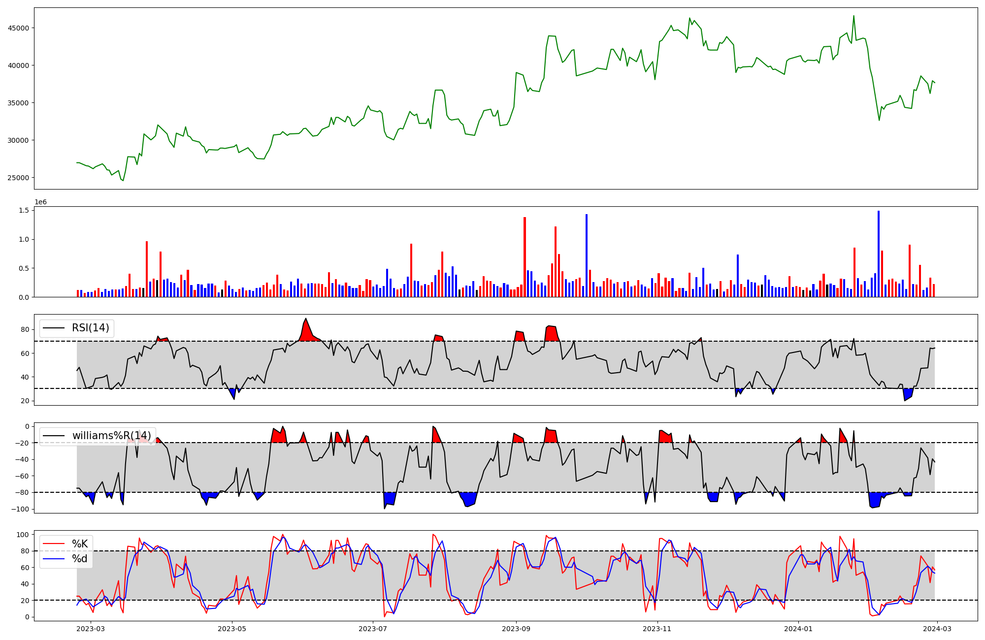
Task: Click the %d legend label
Action: point(80,559)
